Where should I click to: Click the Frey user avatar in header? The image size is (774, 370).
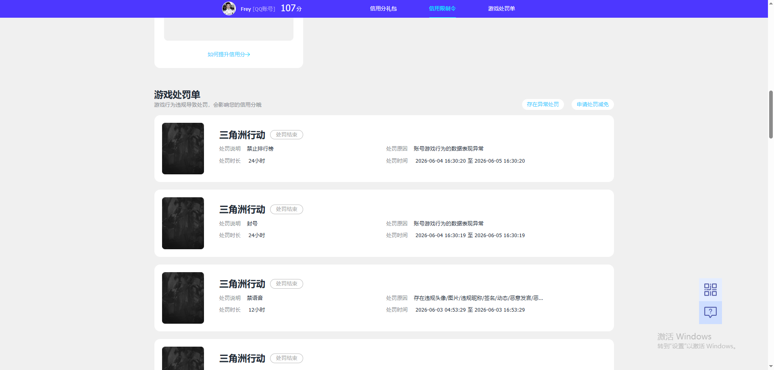pos(229,8)
